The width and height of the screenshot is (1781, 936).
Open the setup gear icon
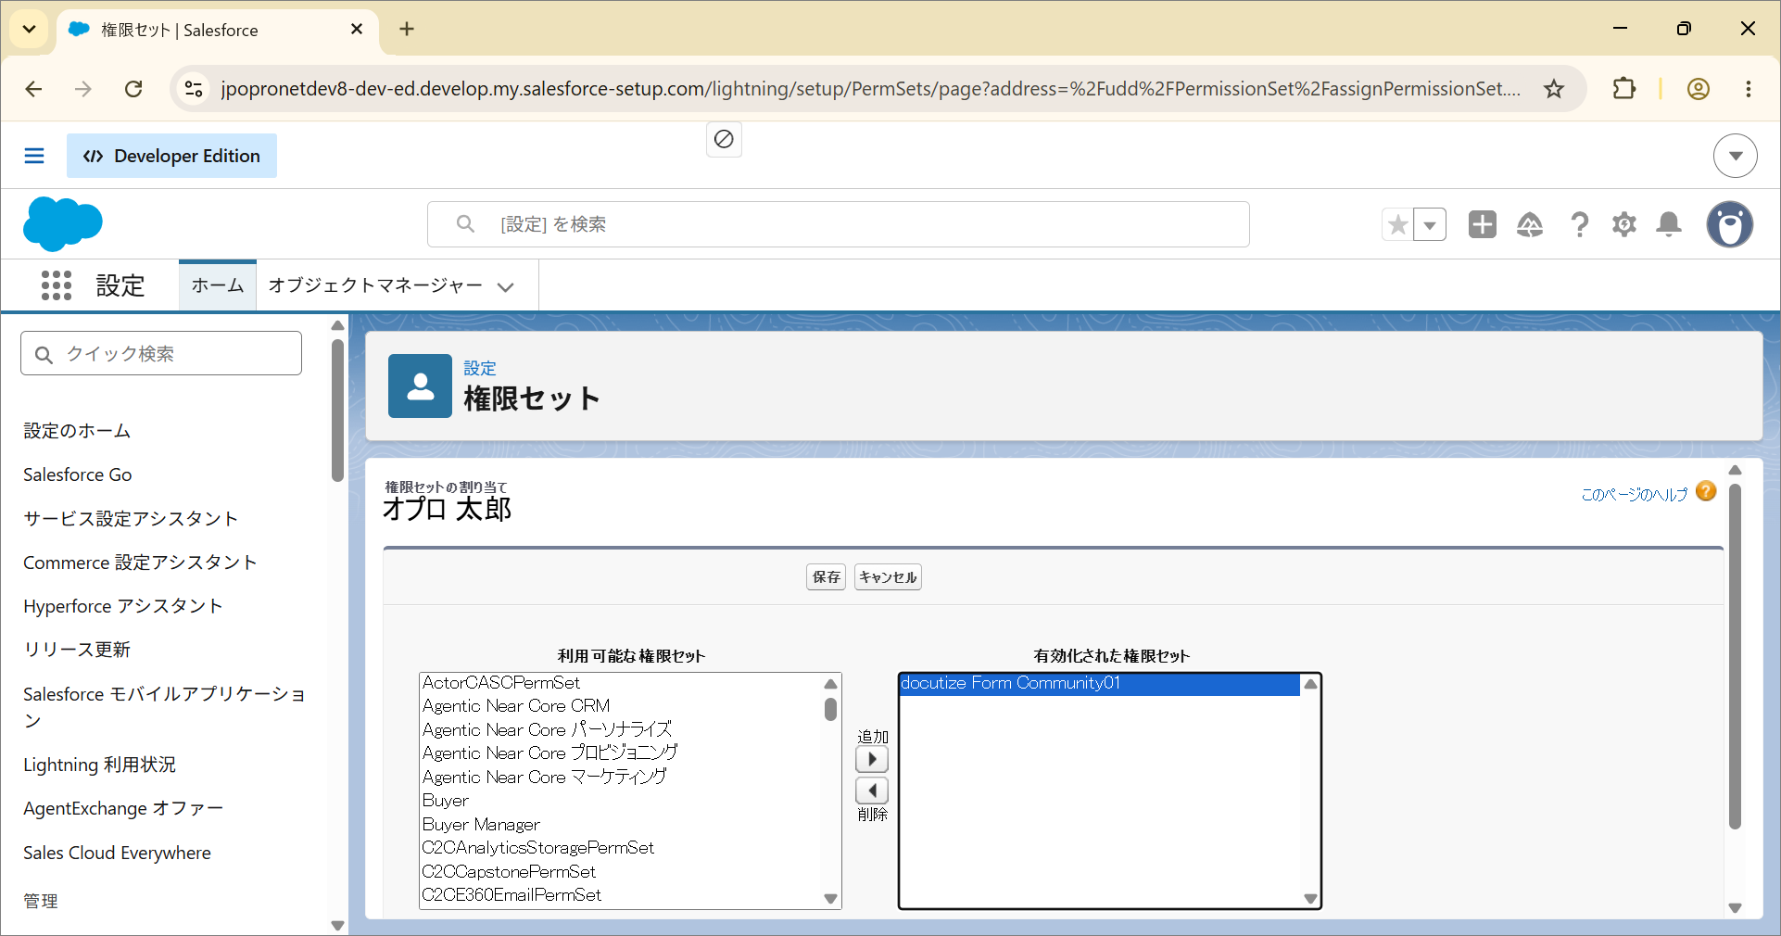click(1624, 224)
